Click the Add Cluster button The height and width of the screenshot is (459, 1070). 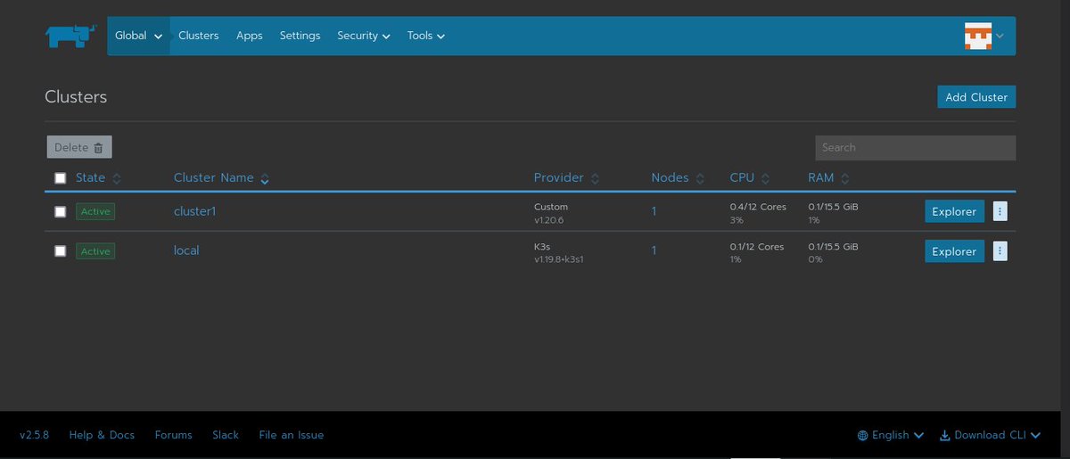(x=976, y=97)
